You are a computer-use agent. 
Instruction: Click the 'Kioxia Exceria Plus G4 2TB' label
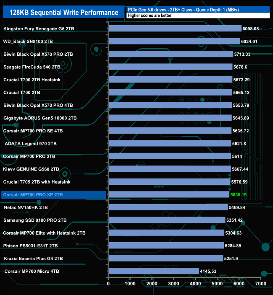click(x=33, y=259)
